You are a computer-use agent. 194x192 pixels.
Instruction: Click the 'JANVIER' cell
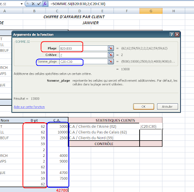tap(91, 23)
